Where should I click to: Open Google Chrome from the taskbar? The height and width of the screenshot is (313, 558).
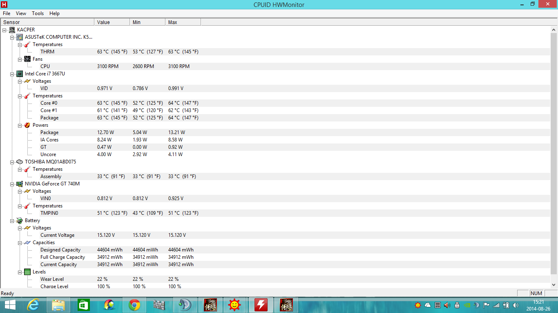(134, 305)
